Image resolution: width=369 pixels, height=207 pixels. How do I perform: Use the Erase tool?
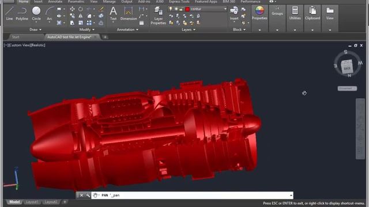101,9
